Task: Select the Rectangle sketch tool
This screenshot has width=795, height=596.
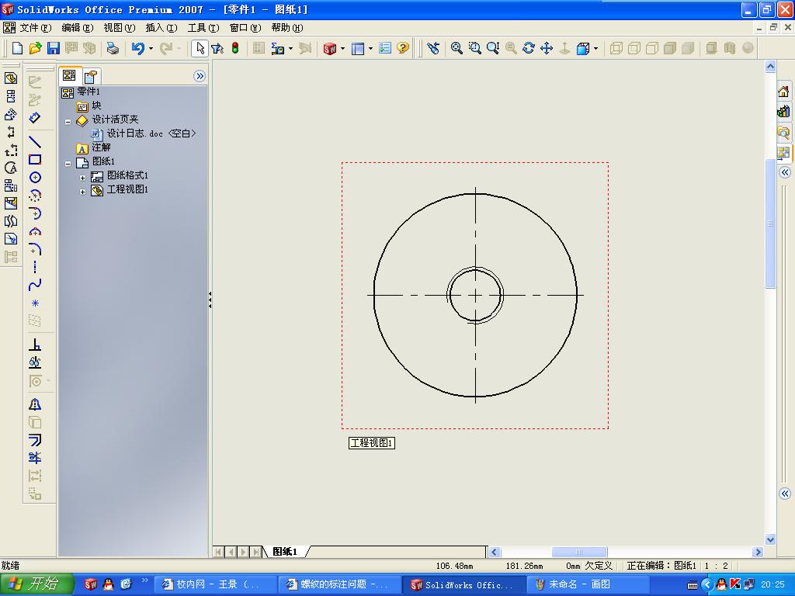Action: tap(34, 160)
